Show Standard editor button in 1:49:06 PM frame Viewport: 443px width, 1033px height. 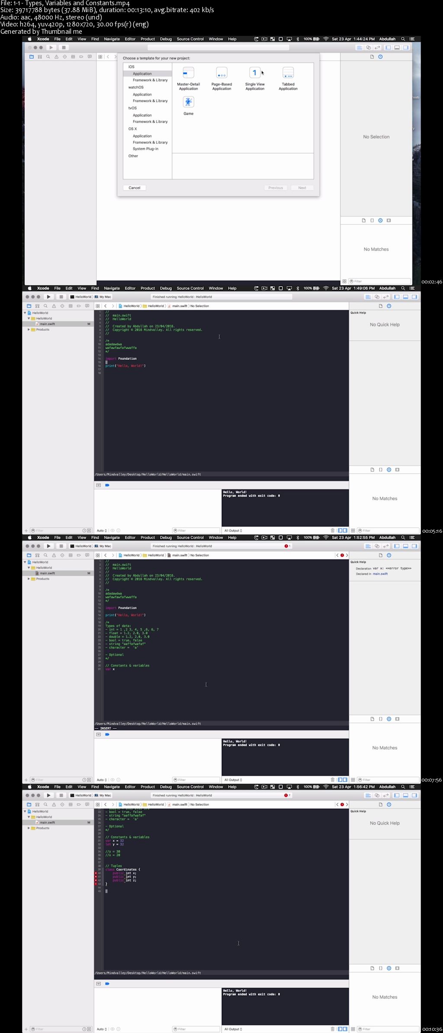(x=368, y=297)
